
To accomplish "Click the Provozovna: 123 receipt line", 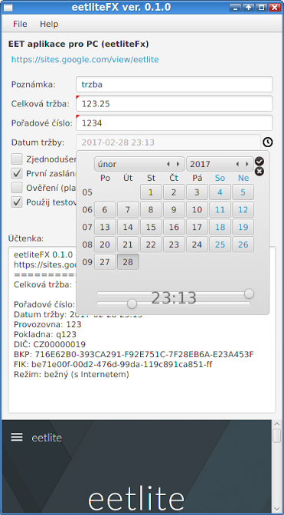I will click(x=47, y=324).
